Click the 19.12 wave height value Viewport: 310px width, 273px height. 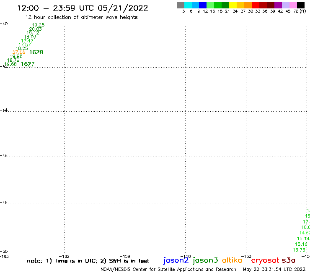(33, 33)
